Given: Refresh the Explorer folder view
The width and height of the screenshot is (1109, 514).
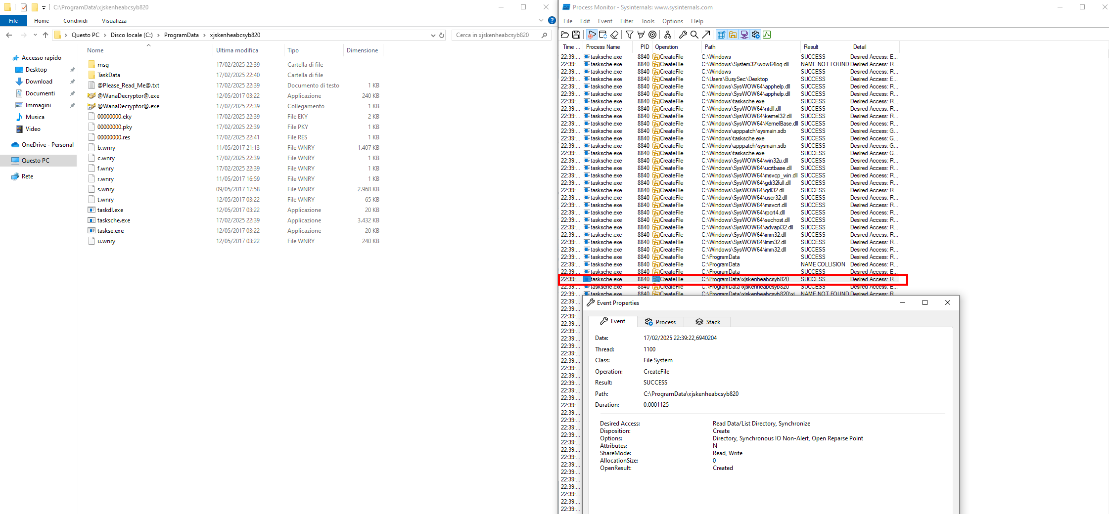Looking at the screenshot, I should pos(442,35).
